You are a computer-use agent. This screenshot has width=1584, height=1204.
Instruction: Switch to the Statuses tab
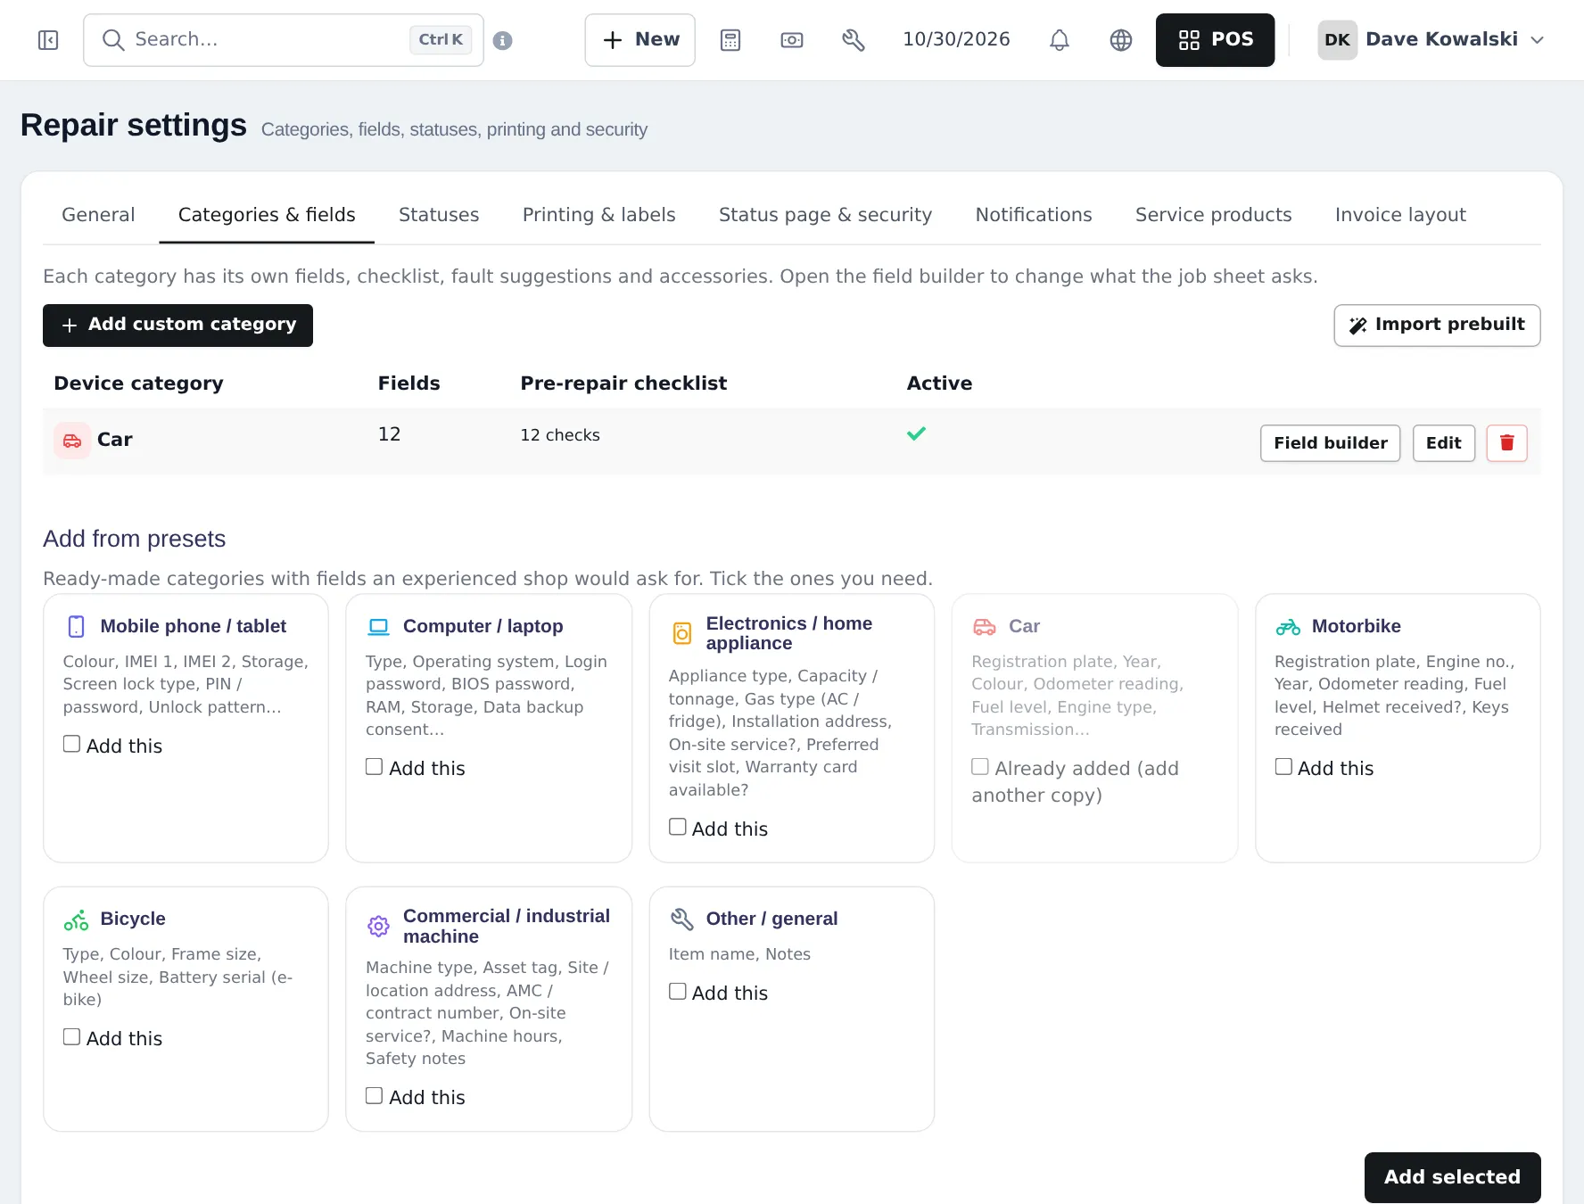click(x=439, y=215)
